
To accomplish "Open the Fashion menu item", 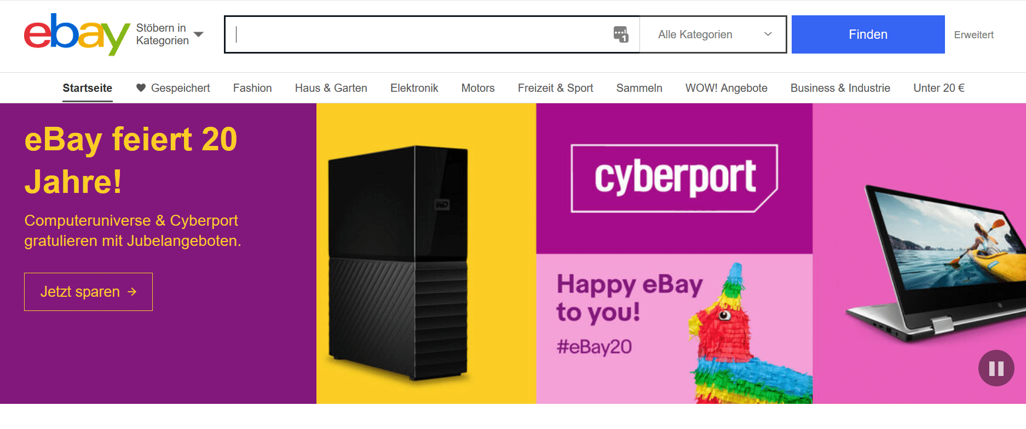I will point(252,88).
